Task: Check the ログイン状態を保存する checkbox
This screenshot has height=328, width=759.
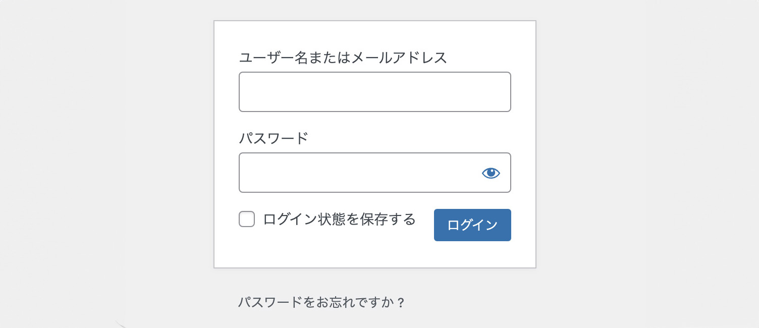Action: pos(247,220)
